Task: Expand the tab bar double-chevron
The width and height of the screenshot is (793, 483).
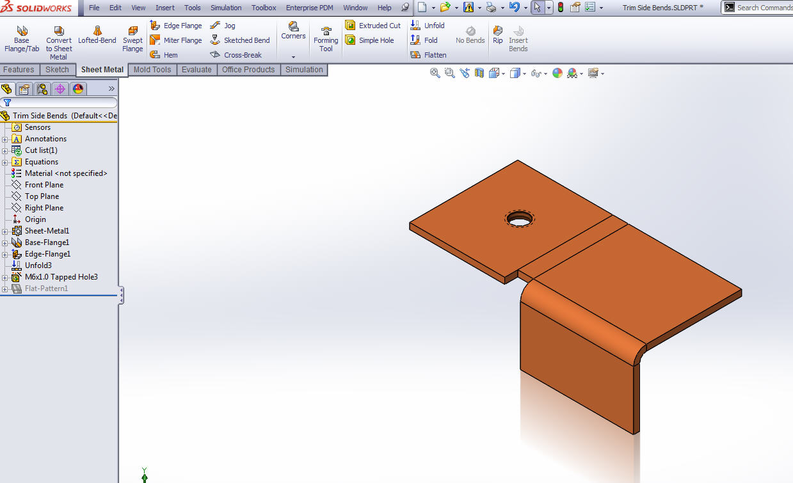Action: [111, 89]
